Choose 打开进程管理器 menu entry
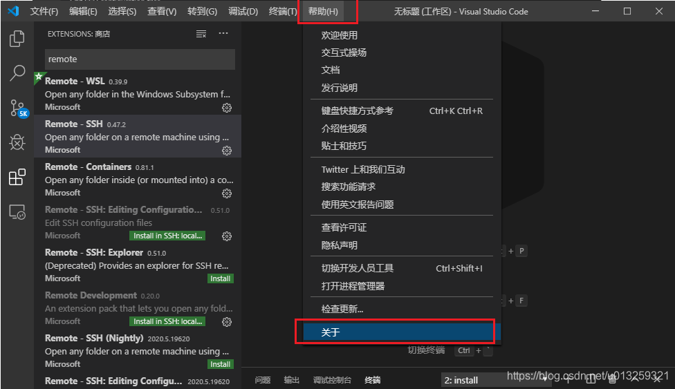 402,286
